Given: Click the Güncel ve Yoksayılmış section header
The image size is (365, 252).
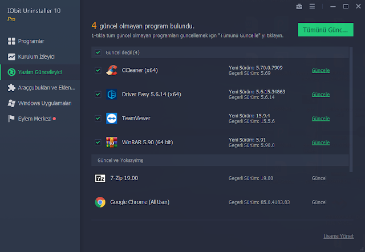Looking at the screenshot, I should click(220, 160).
